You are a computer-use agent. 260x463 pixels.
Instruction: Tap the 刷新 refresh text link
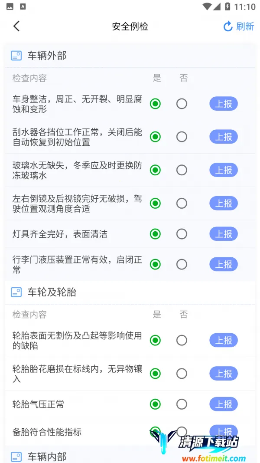click(x=245, y=26)
